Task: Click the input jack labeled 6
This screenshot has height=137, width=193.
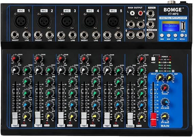Action: 131,35
